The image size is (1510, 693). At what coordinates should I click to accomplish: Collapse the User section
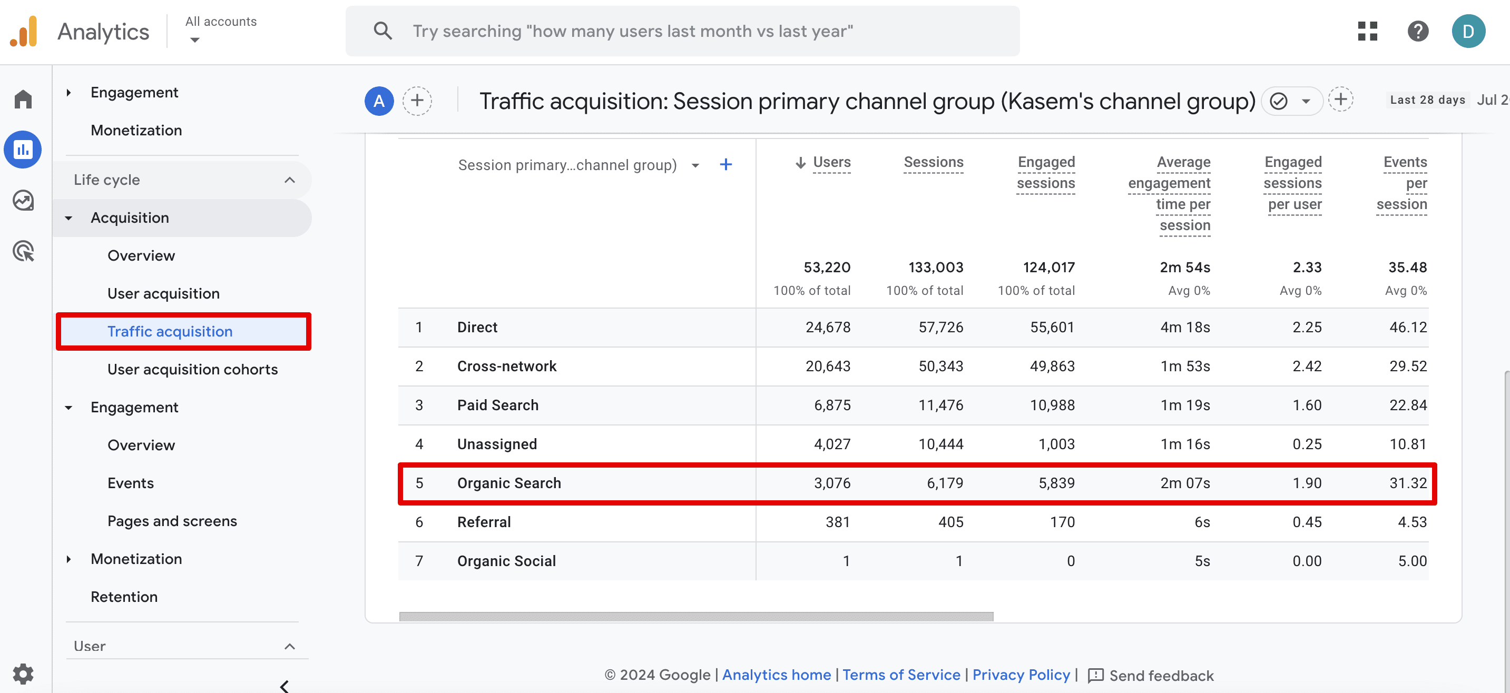pyautogui.click(x=290, y=646)
